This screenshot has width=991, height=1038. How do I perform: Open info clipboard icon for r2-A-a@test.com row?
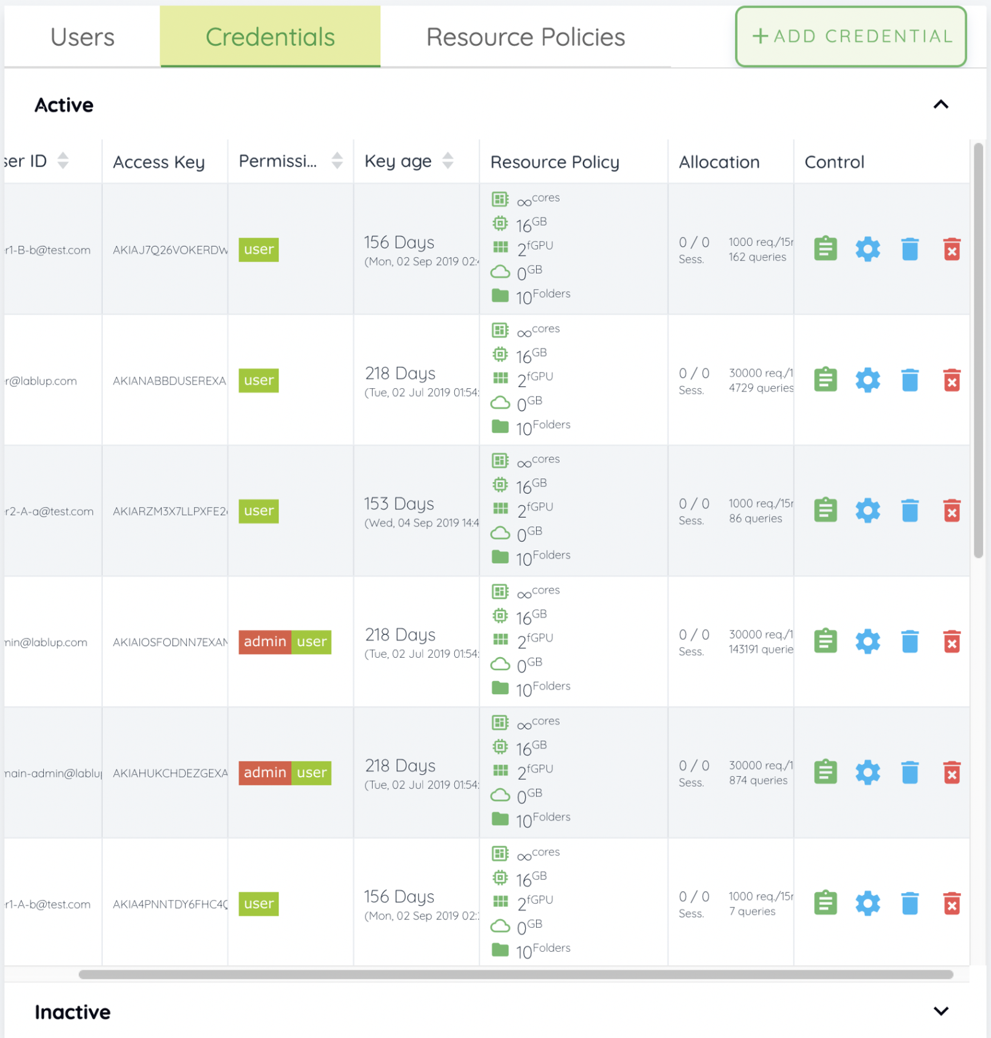coord(825,510)
